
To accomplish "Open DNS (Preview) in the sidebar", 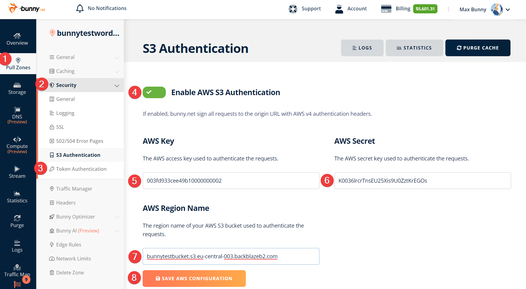I will [x=17, y=115].
